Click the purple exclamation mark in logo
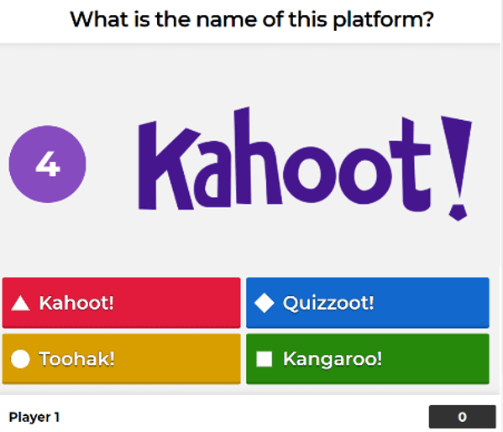Screen dimensions: 503x432 pyautogui.click(x=457, y=169)
